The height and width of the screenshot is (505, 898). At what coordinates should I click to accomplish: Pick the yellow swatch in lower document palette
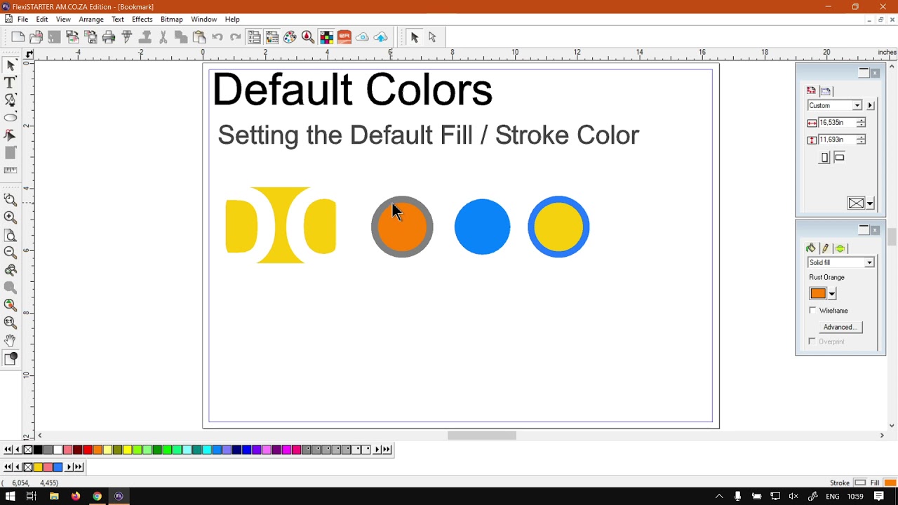38,467
